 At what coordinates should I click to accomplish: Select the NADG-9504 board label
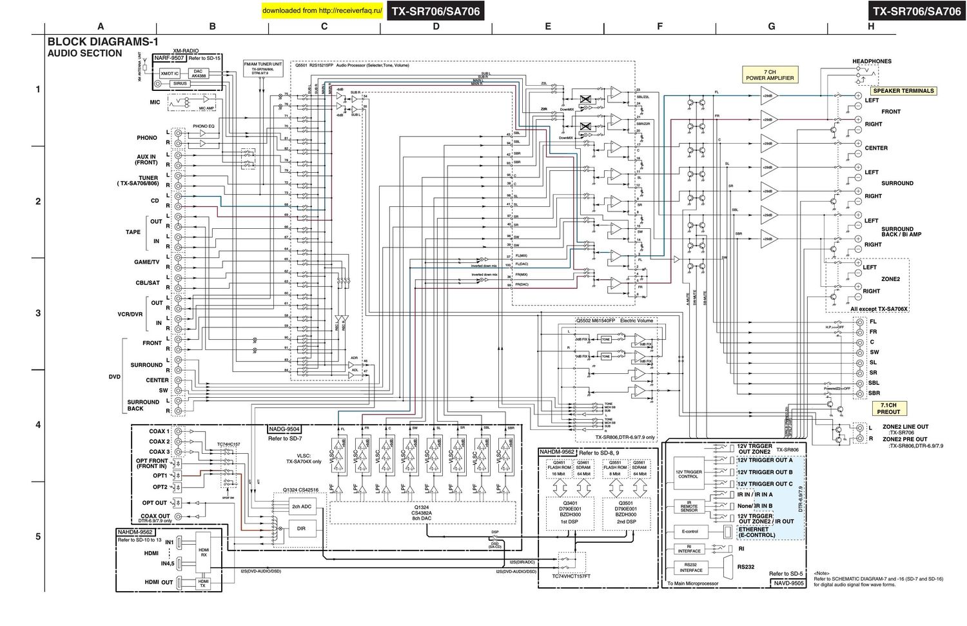(284, 429)
